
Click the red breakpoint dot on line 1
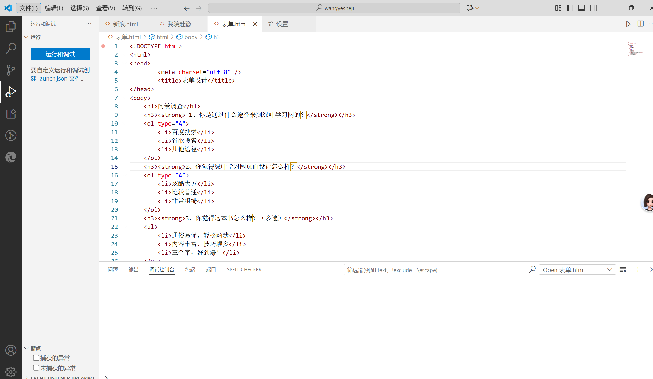point(104,46)
